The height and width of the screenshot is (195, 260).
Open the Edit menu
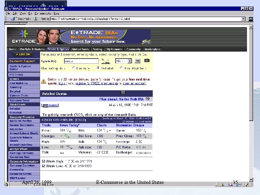click(15, 13)
